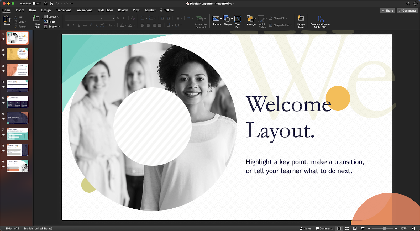Open the font name combo box
The width and height of the screenshot is (420, 231).
(x=84, y=18)
